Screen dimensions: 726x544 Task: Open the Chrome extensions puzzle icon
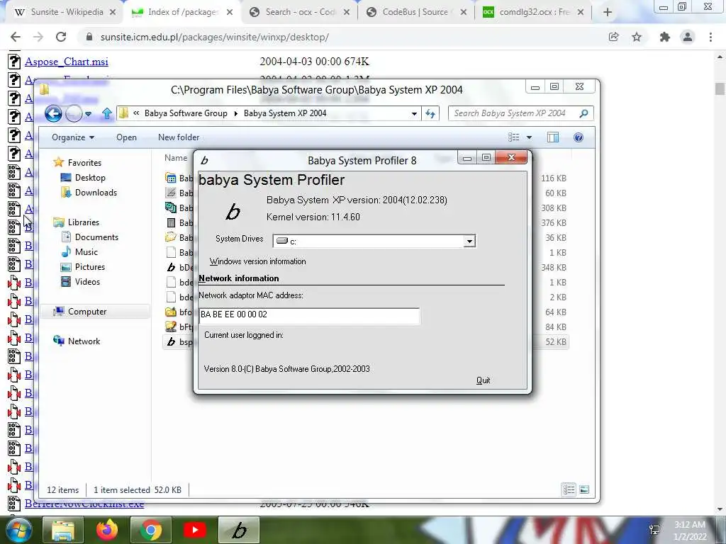click(665, 37)
